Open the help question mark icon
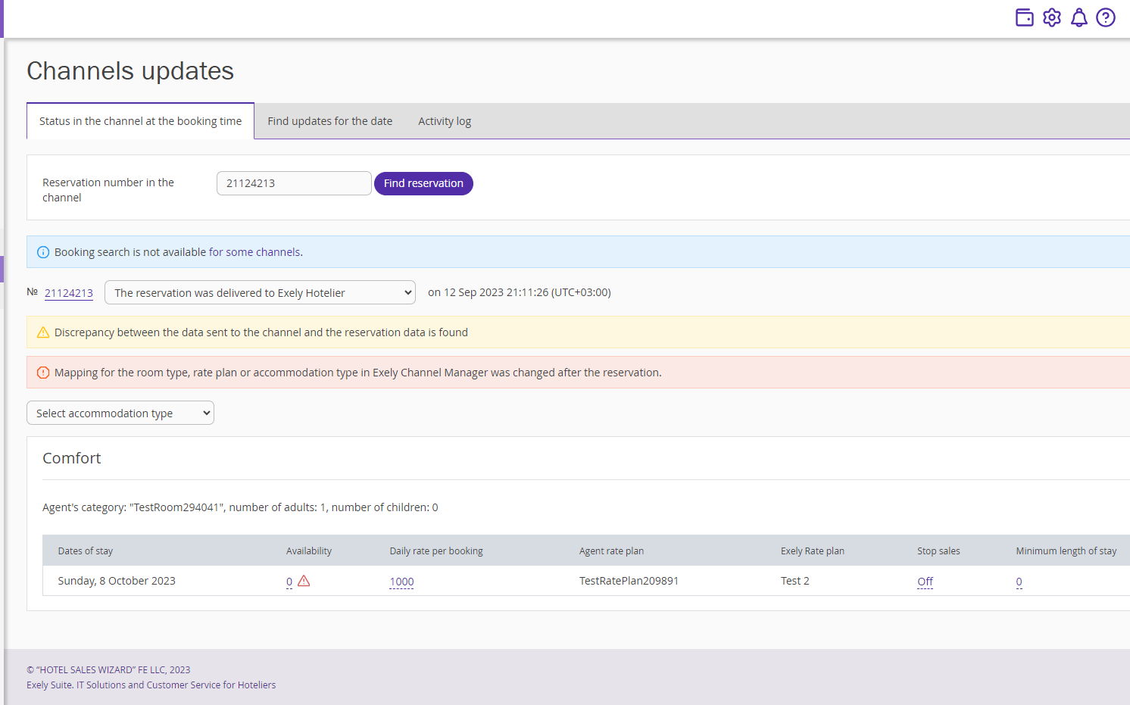The image size is (1130, 705). coord(1106,17)
